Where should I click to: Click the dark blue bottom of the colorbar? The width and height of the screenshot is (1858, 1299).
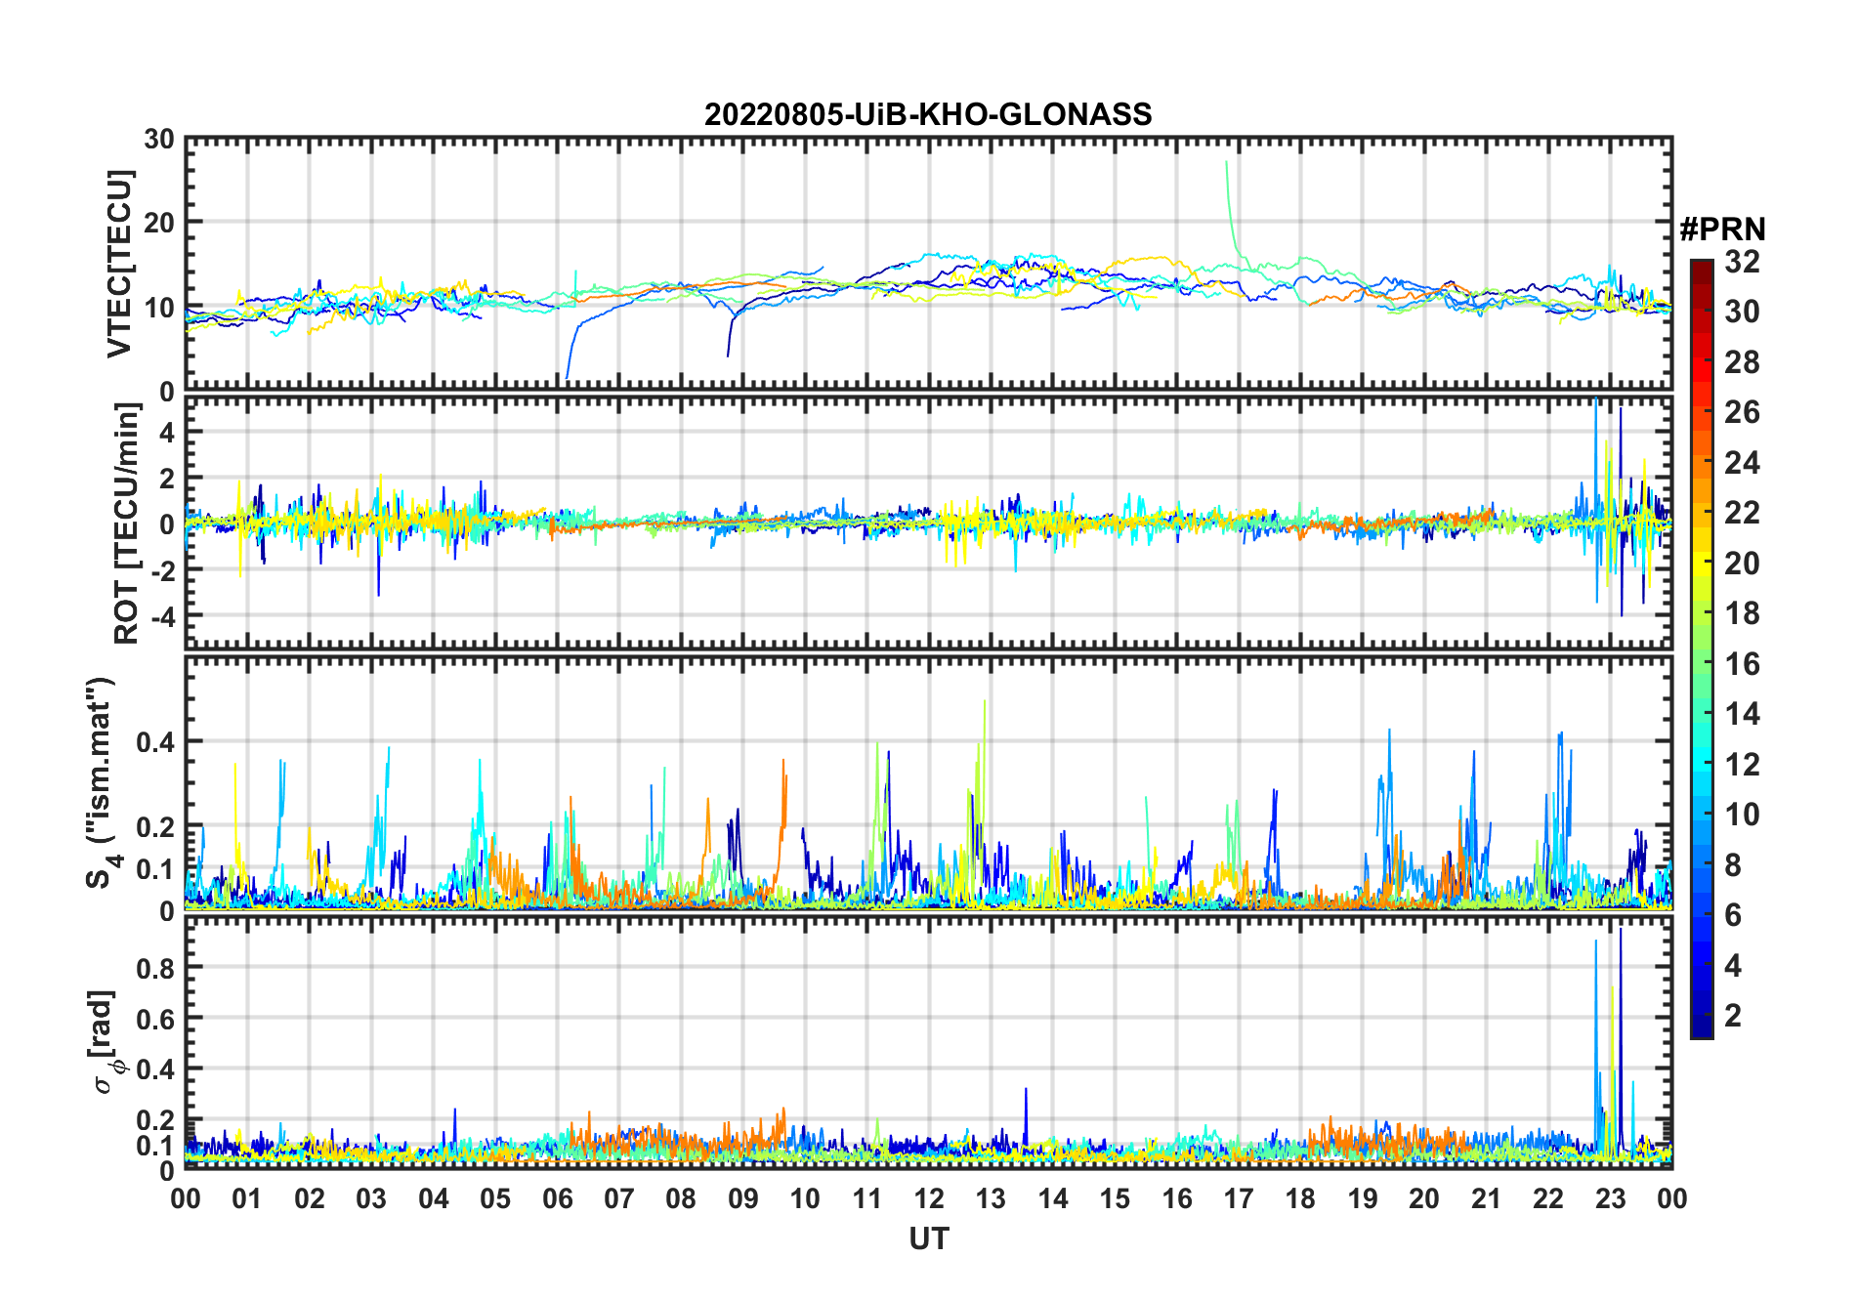point(1702,1029)
